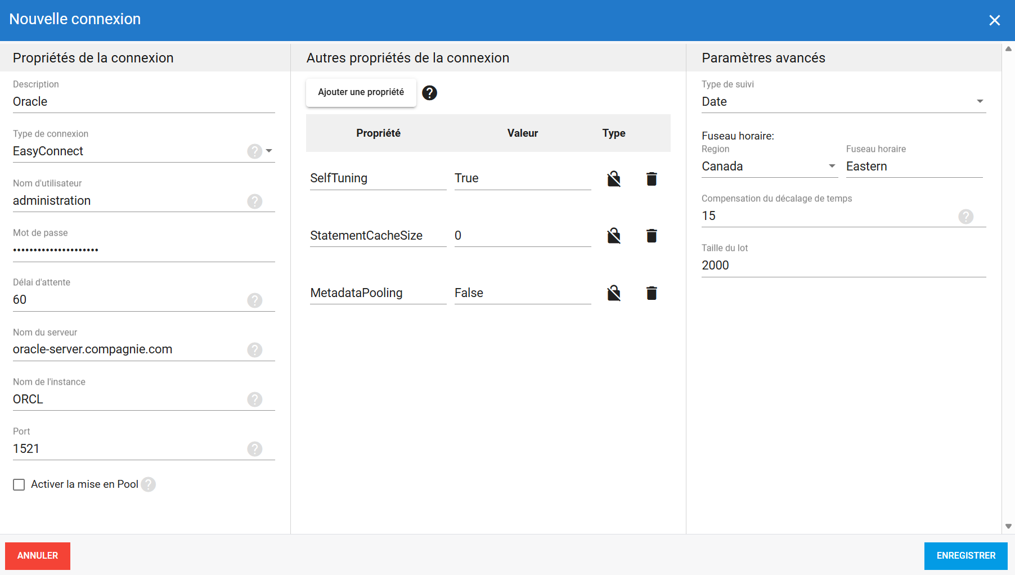Show help for Type de connexion

(255, 151)
